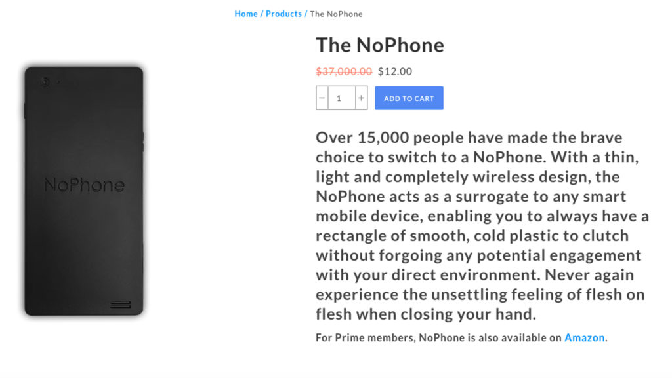Increase quantity with the plus button

[362, 98]
